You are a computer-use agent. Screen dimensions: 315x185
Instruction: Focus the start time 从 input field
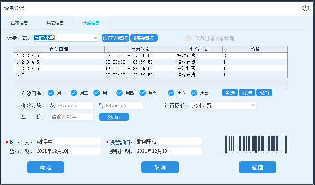tap(74, 105)
